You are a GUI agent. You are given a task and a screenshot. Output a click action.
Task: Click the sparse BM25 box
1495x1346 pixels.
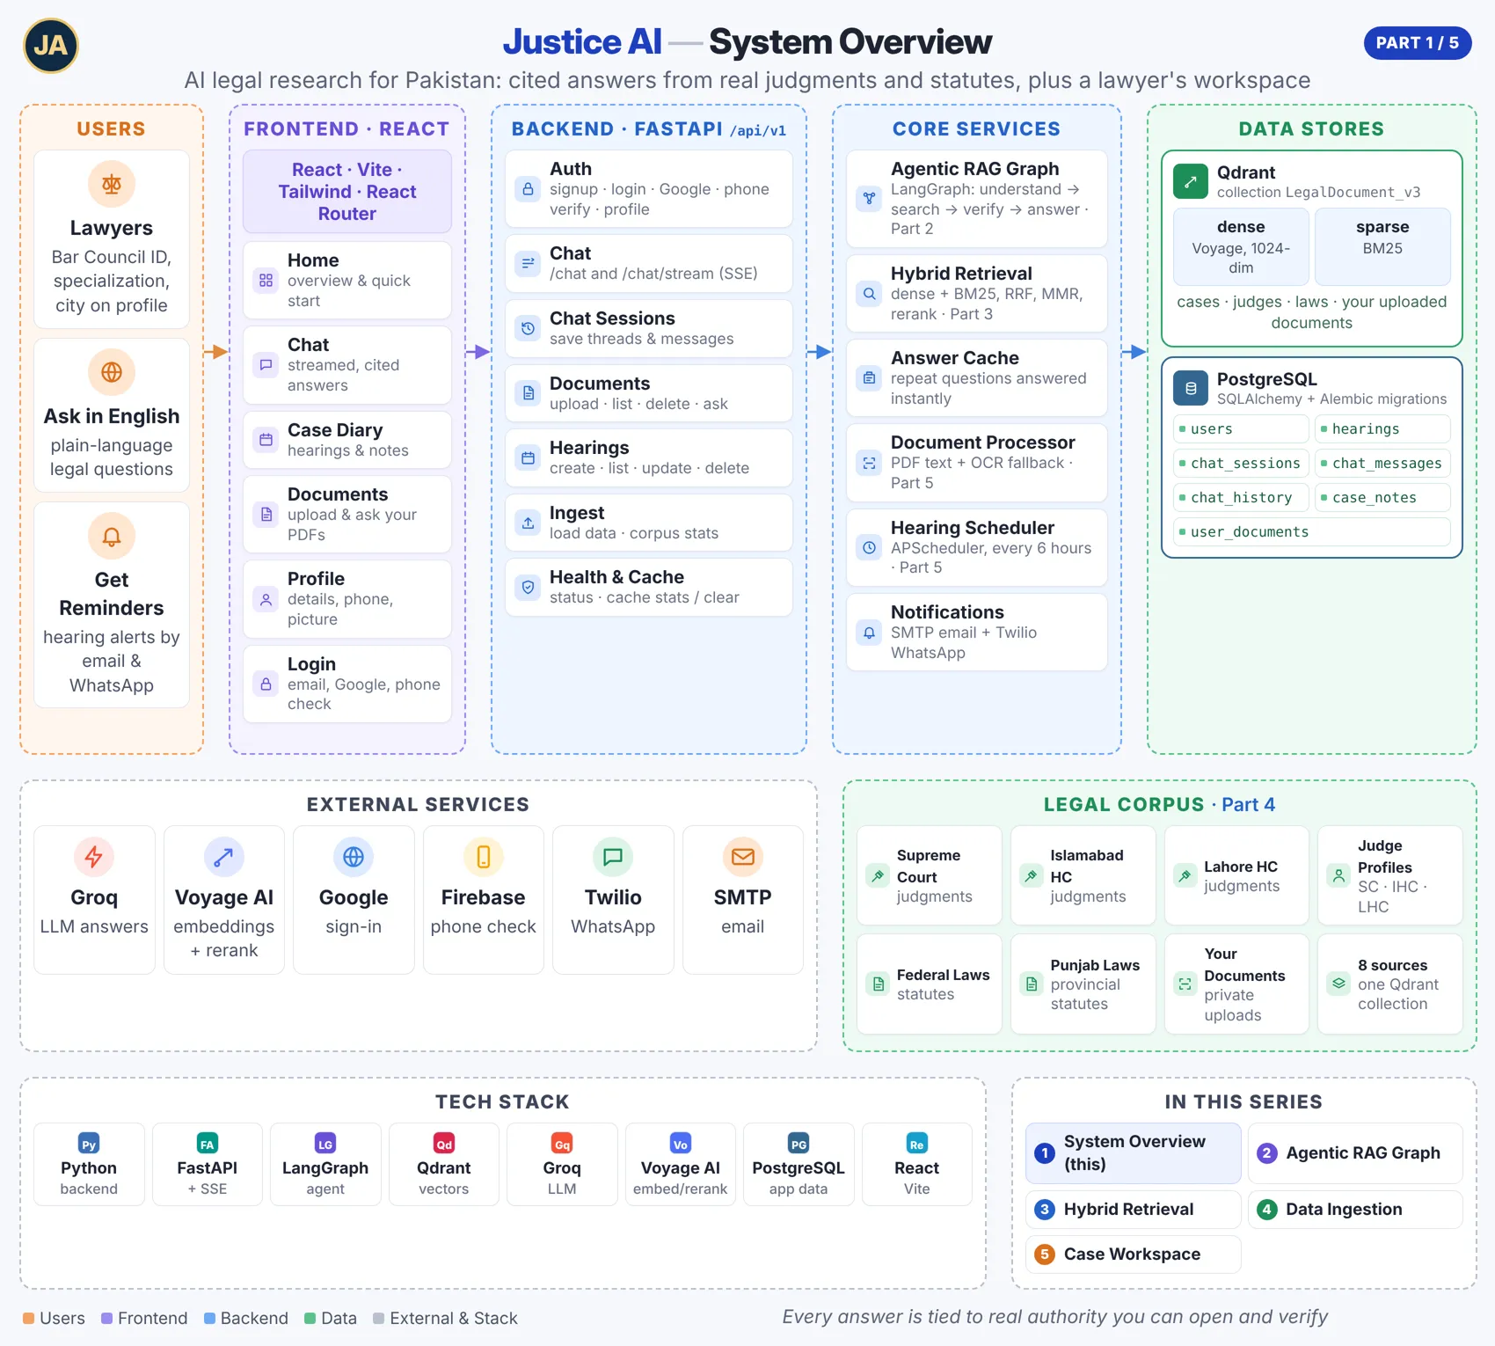[1382, 246]
